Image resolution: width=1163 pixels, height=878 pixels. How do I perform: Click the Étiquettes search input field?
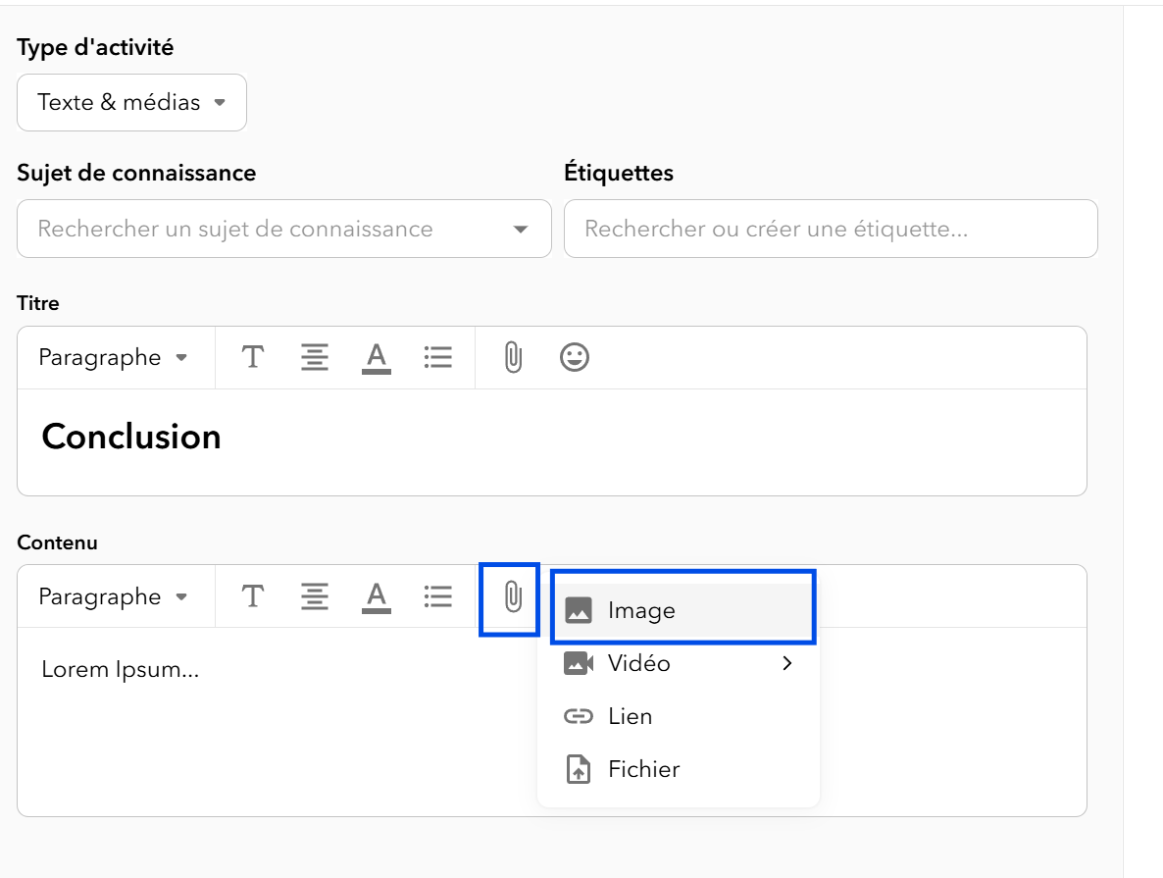pos(831,229)
